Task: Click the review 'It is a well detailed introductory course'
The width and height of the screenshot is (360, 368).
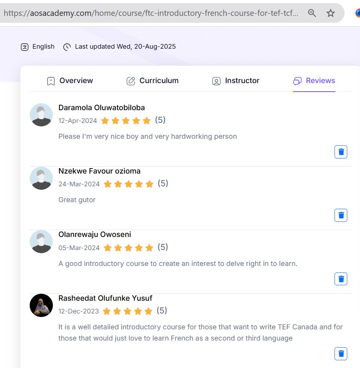Action: point(201,332)
